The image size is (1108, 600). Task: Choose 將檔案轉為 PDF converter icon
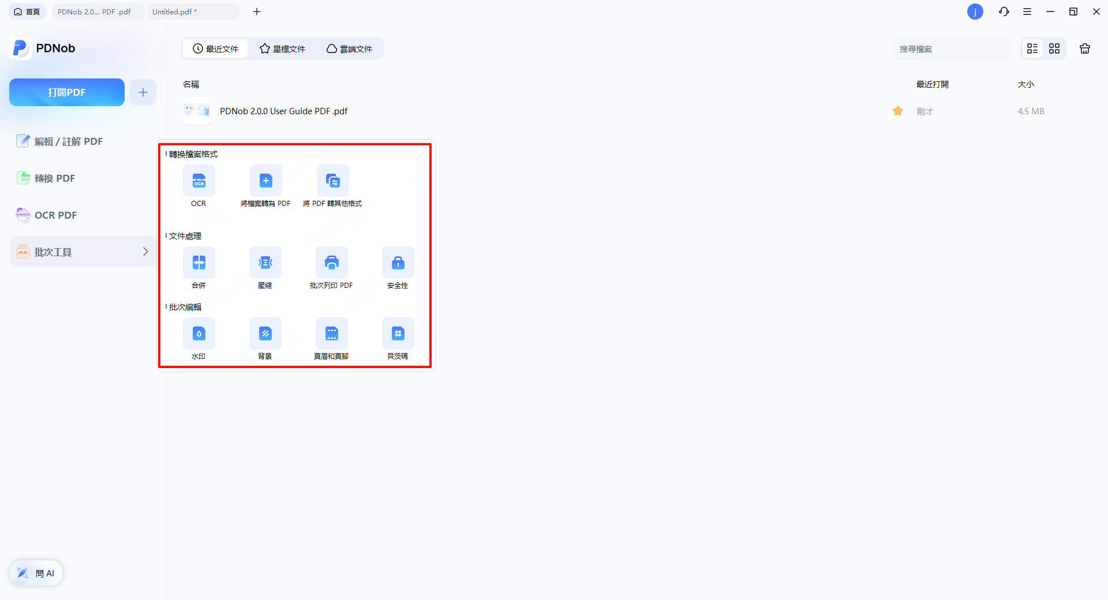click(x=266, y=181)
